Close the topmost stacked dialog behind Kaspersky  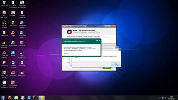click(x=118, y=49)
